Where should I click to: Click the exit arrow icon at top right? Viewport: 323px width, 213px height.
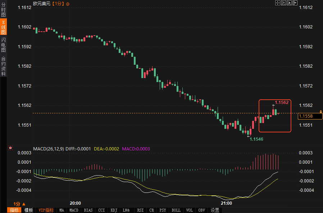coord(295,3)
